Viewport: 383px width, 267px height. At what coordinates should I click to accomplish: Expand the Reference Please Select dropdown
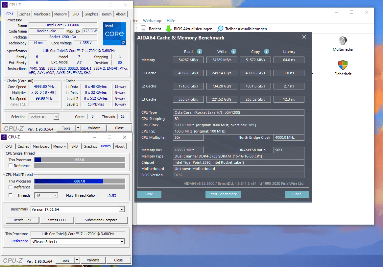pyautogui.click(x=122, y=242)
